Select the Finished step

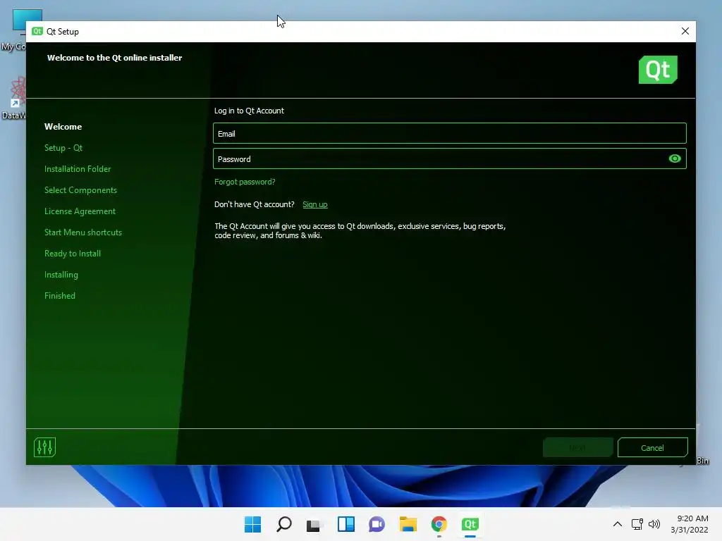click(x=60, y=296)
